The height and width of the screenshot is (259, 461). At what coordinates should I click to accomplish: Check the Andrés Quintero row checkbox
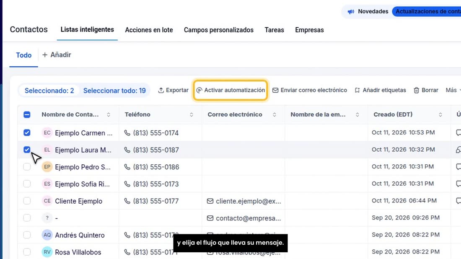click(x=27, y=235)
